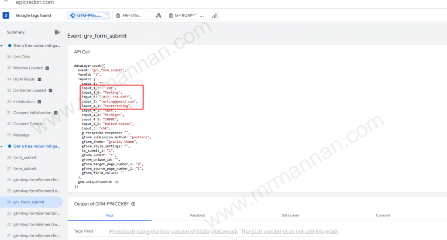Click the clear events trash icon beside Summary
The width and height of the screenshot is (447, 240).
tap(57, 32)
